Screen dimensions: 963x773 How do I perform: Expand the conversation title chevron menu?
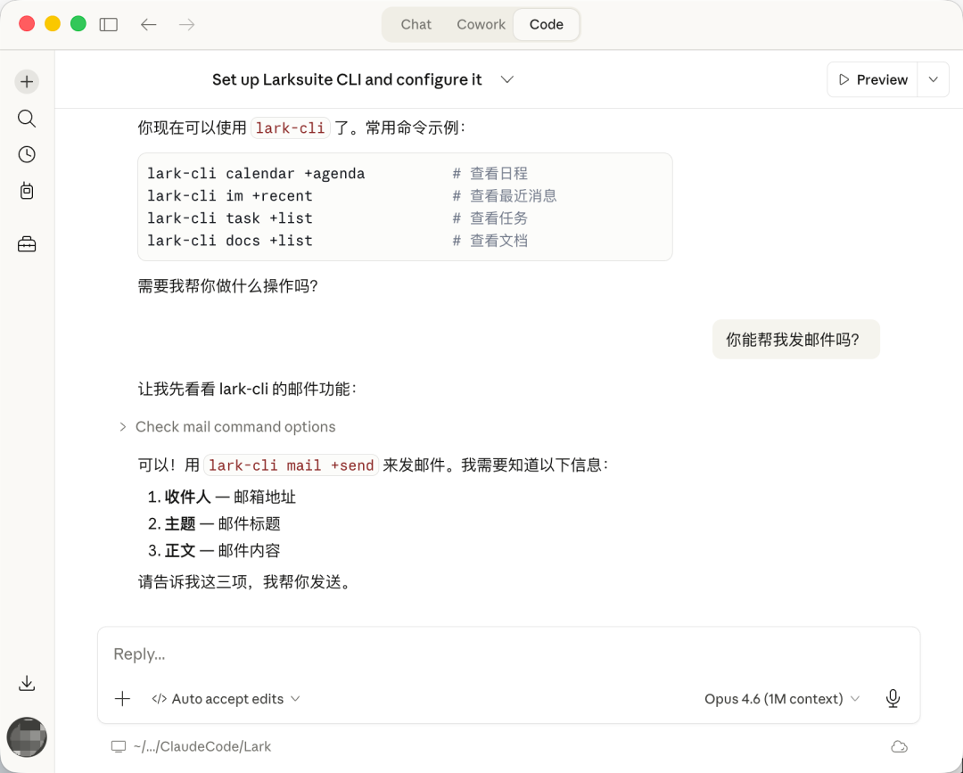coord(507,79)
